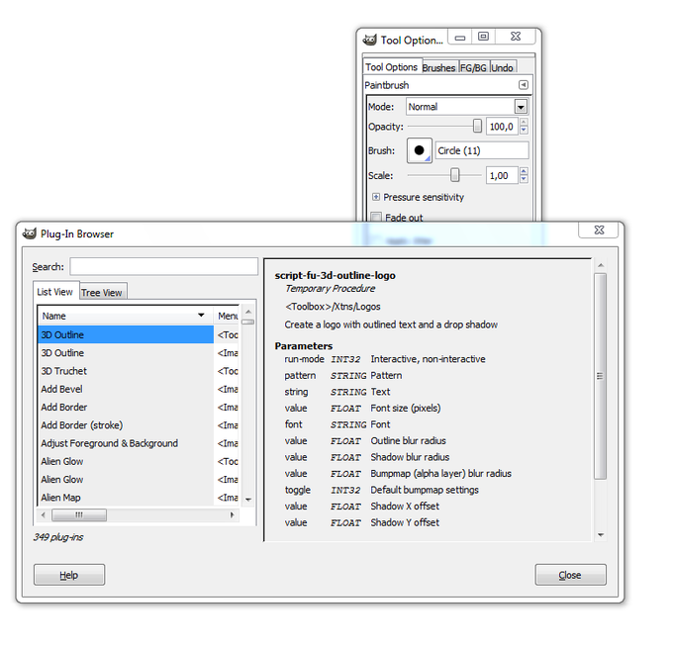Open the Mode dropdown showing Normal
Viewport: 673px width, 649px height.
click(x=467, y=107)
